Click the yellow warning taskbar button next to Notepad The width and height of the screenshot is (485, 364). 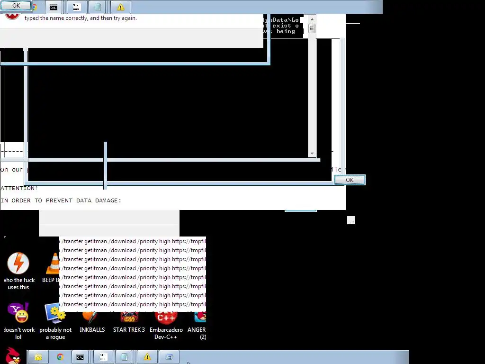coord(147,357)
